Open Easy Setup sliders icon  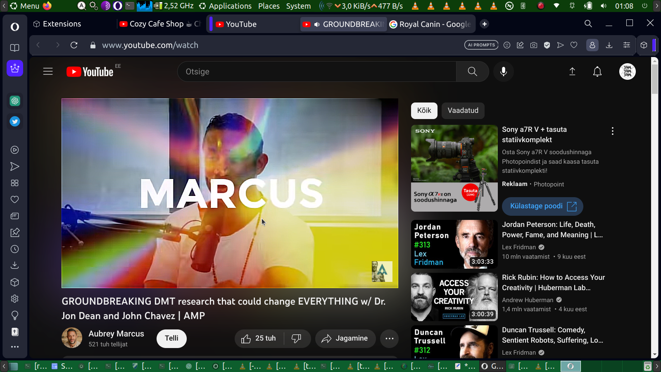click(627, 45)
